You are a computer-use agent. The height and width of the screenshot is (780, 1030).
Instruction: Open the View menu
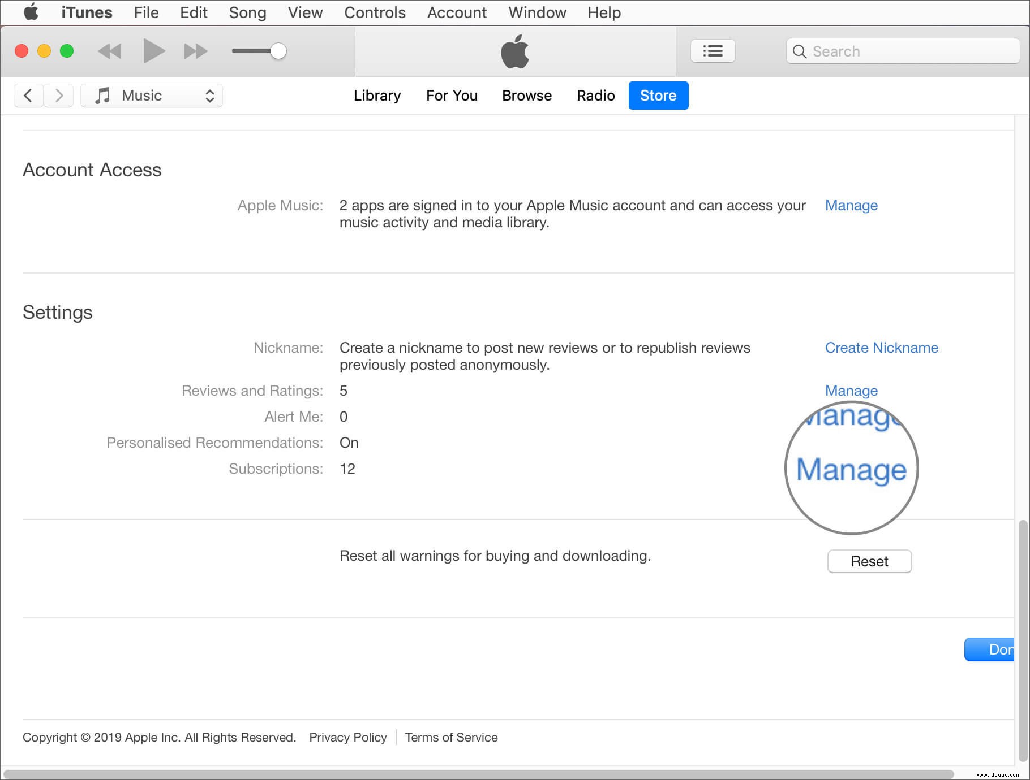pyautogui.click(x=305, y=12)
